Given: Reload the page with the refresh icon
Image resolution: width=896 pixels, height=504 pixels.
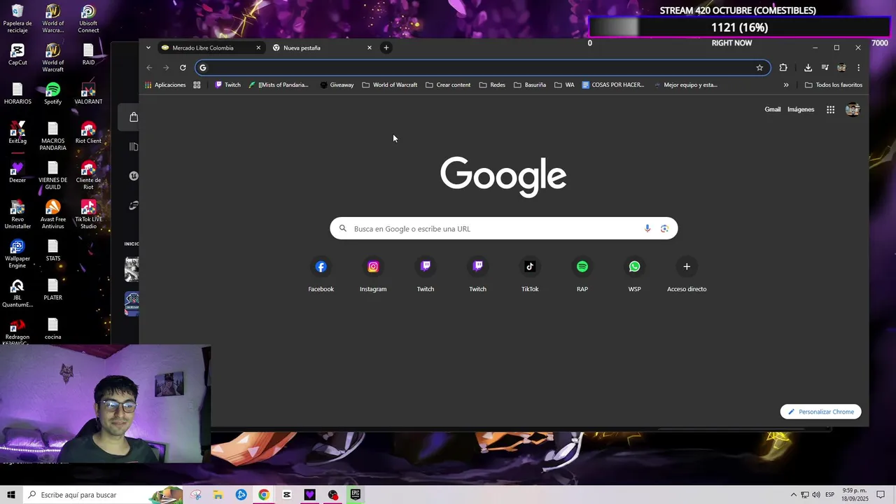Looking at the screenshot, I should (183, 68).
